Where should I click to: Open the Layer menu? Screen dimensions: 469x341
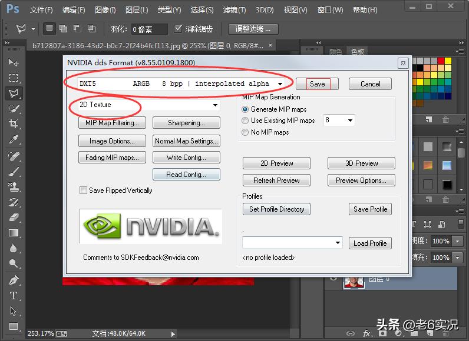tap(137, 10)
